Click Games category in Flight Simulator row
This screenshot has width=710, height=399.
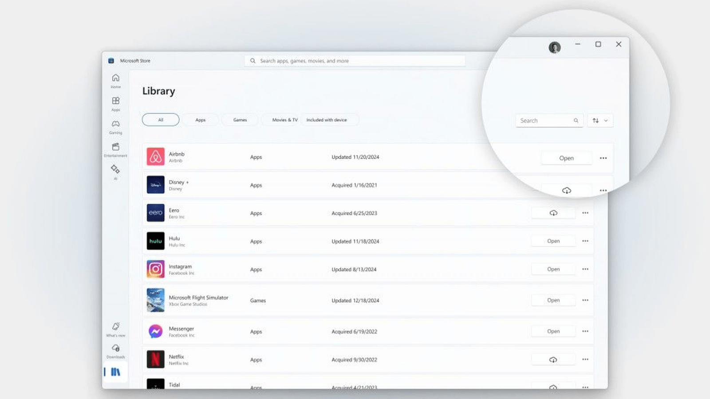258,301
